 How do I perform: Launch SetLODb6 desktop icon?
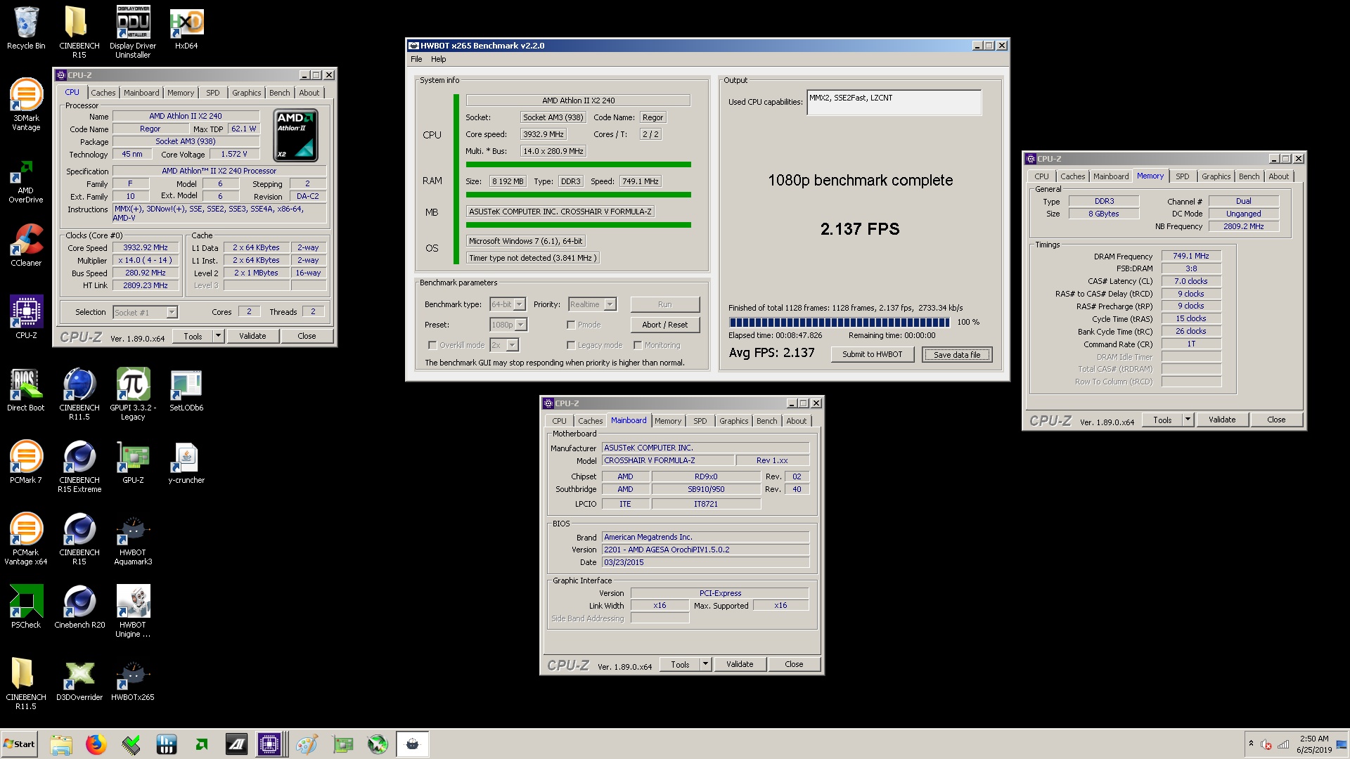click(186, 389)
